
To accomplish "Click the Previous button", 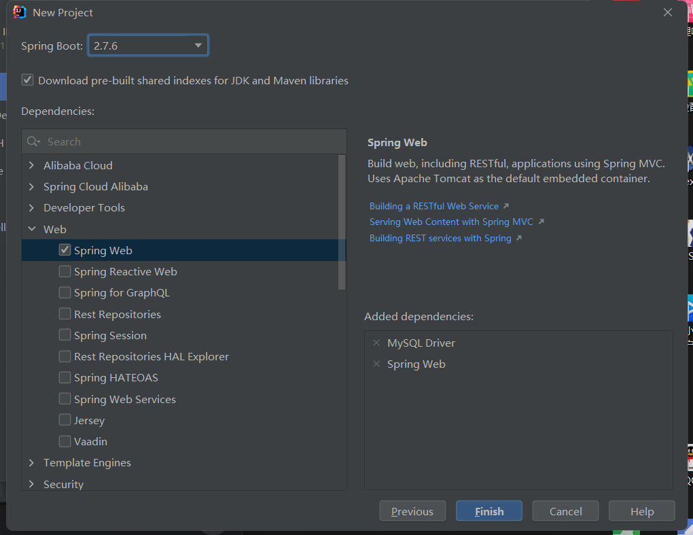I will click(412, 511).
